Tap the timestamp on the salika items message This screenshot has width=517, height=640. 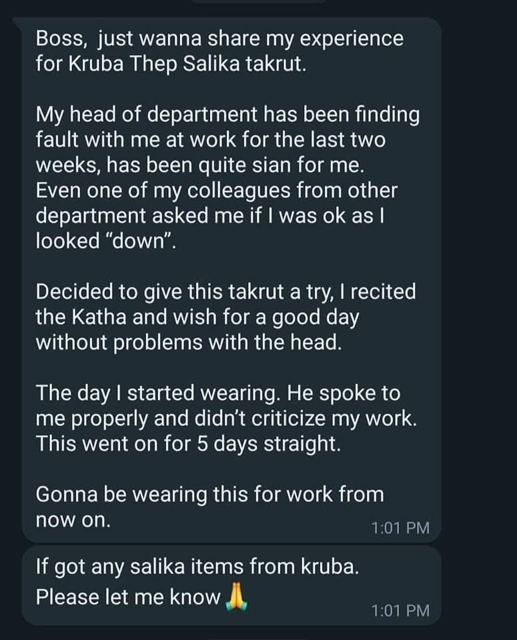click(x=400, y=609)
